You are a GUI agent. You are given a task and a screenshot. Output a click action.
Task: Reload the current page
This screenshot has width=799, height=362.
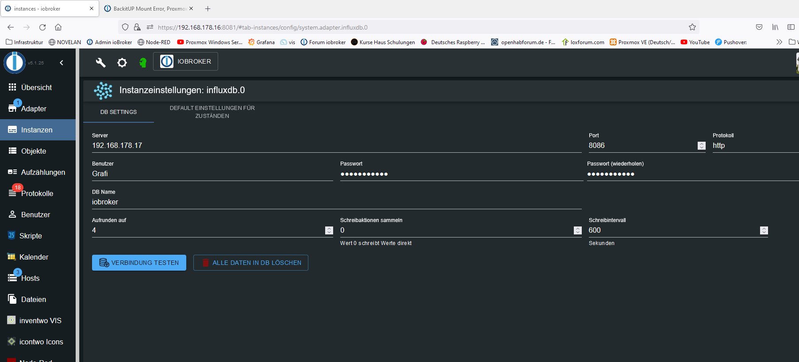coord(42,27)
